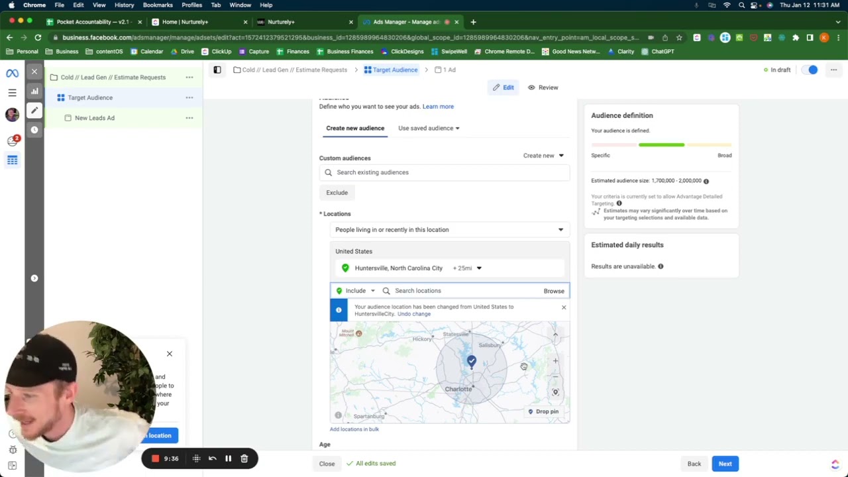Click the Drop pin button
Image resolution: width=848 pixels, height=477 pixels.
pyautogui.click(x=543, y=411)
